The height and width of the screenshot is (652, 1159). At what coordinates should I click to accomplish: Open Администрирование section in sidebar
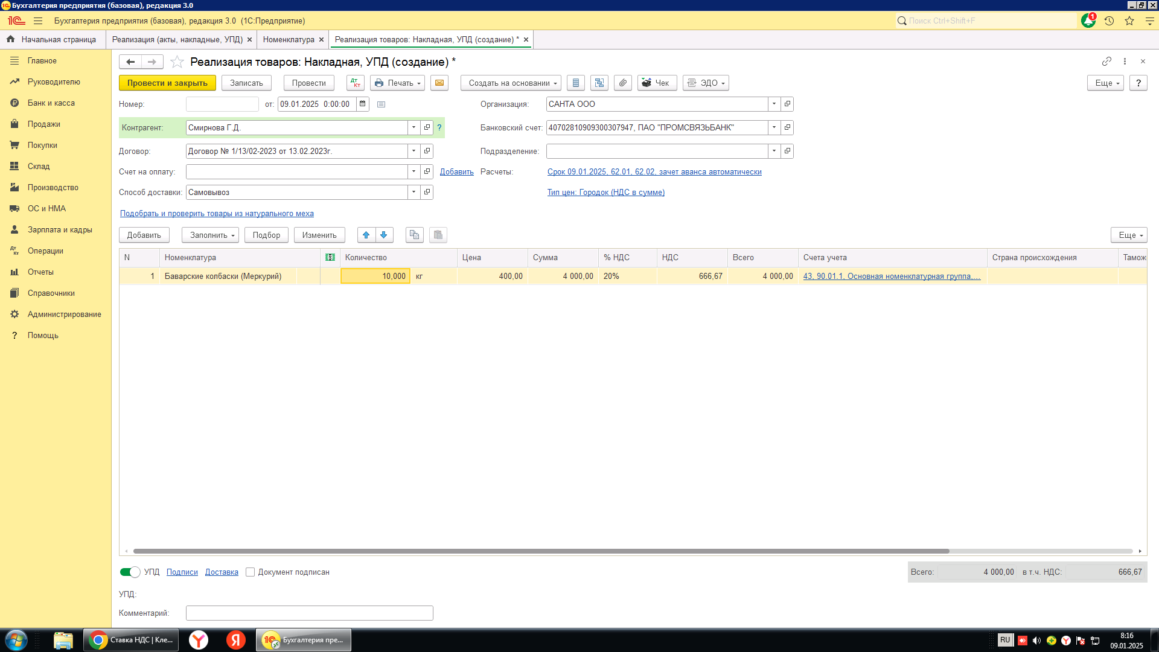click(x=64, y=314)
